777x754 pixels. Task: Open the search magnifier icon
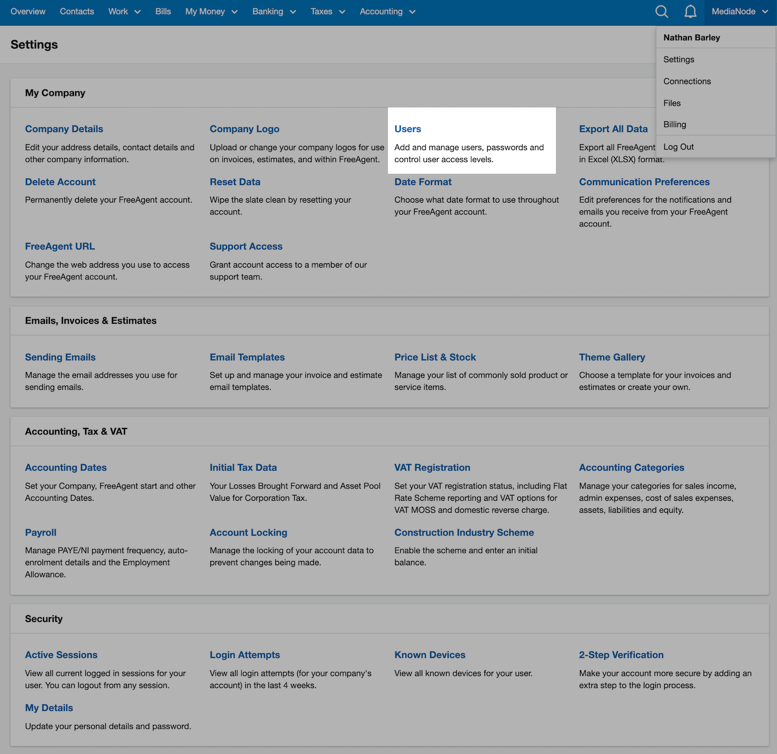pos(662,11)
